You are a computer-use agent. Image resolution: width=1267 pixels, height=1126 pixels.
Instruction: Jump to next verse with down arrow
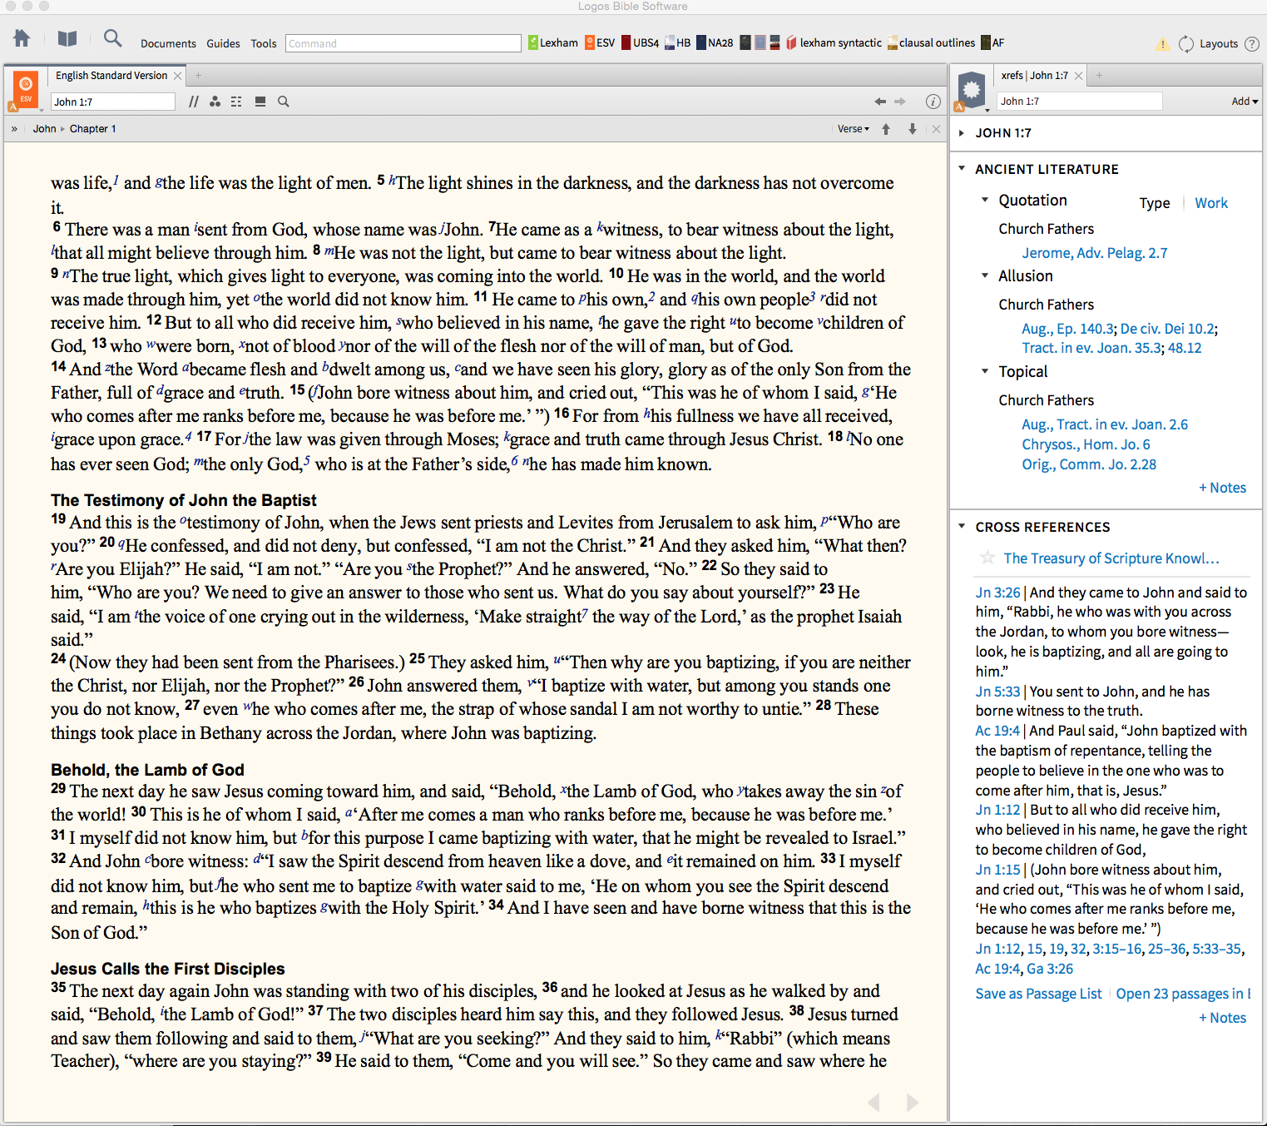click(x=913, y=129)
